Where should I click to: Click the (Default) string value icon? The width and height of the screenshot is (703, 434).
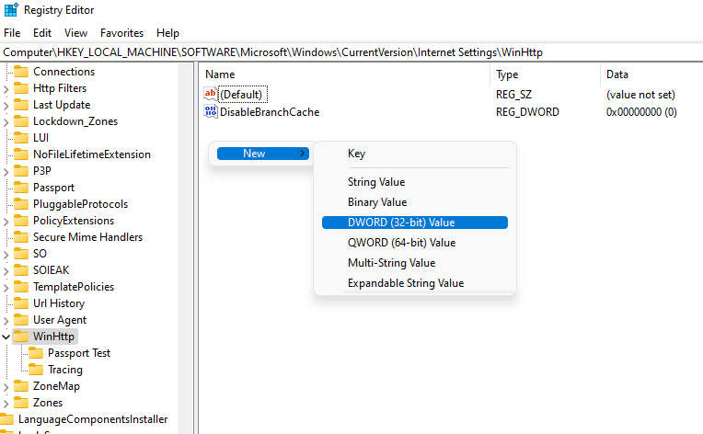point(211,94)
